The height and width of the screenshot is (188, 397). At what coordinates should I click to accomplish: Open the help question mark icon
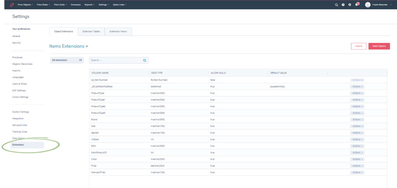343,5
